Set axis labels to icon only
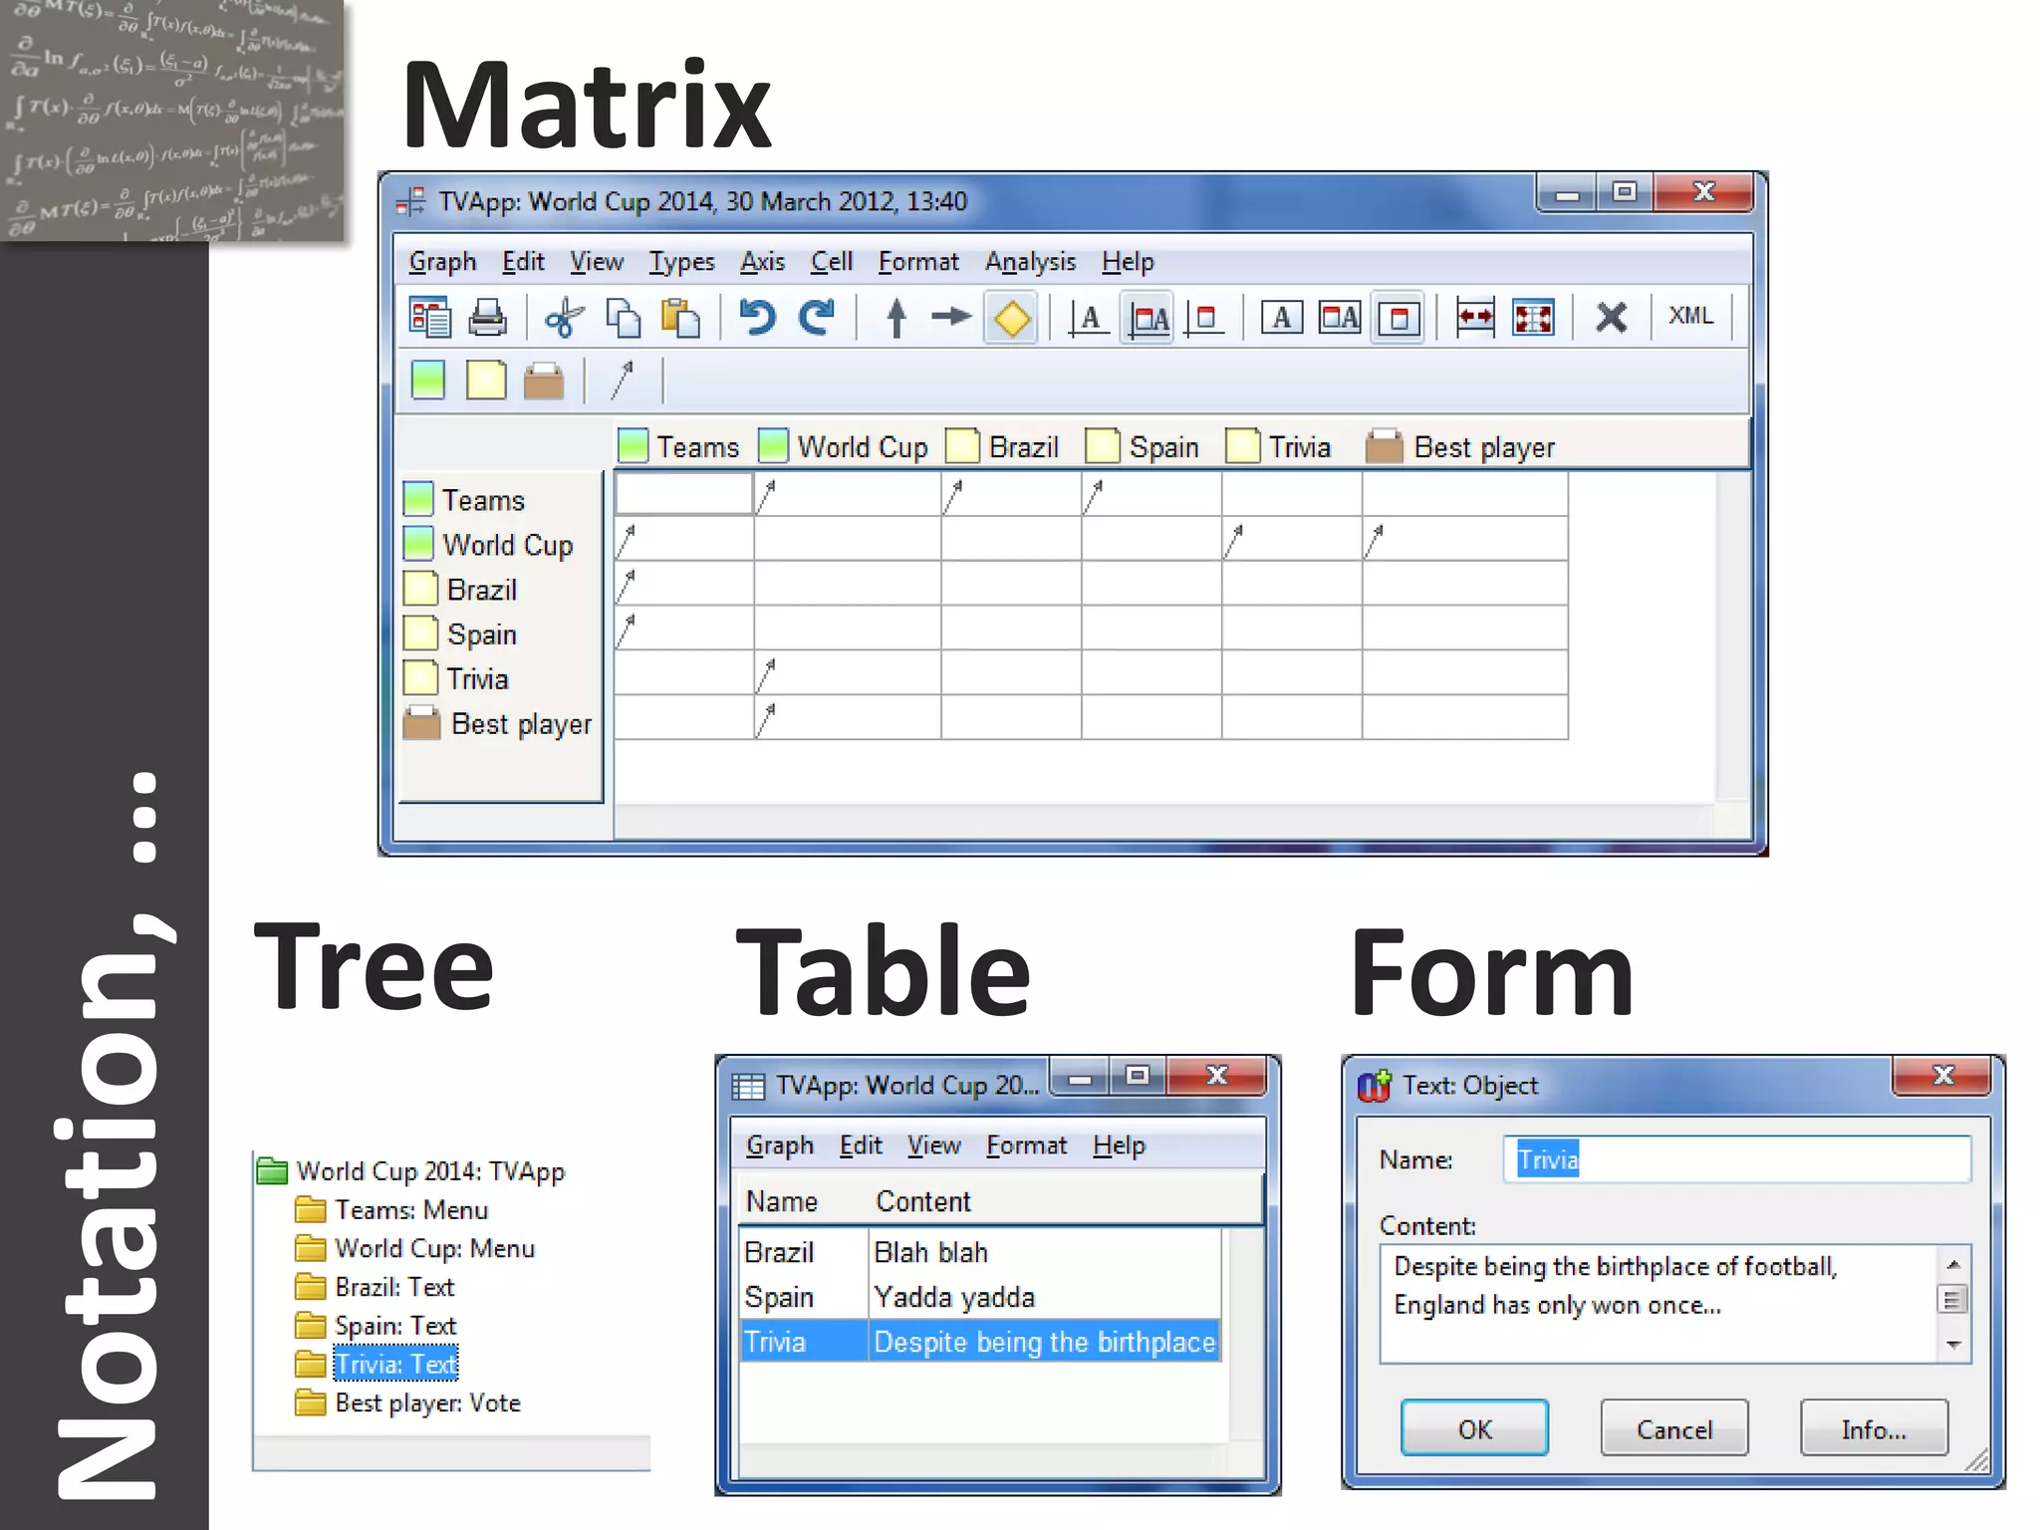This screenshot has width=2040, height=1530. point(1204,319)
